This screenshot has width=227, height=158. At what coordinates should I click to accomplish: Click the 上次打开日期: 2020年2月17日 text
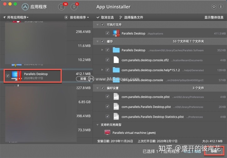coord(157,141)
